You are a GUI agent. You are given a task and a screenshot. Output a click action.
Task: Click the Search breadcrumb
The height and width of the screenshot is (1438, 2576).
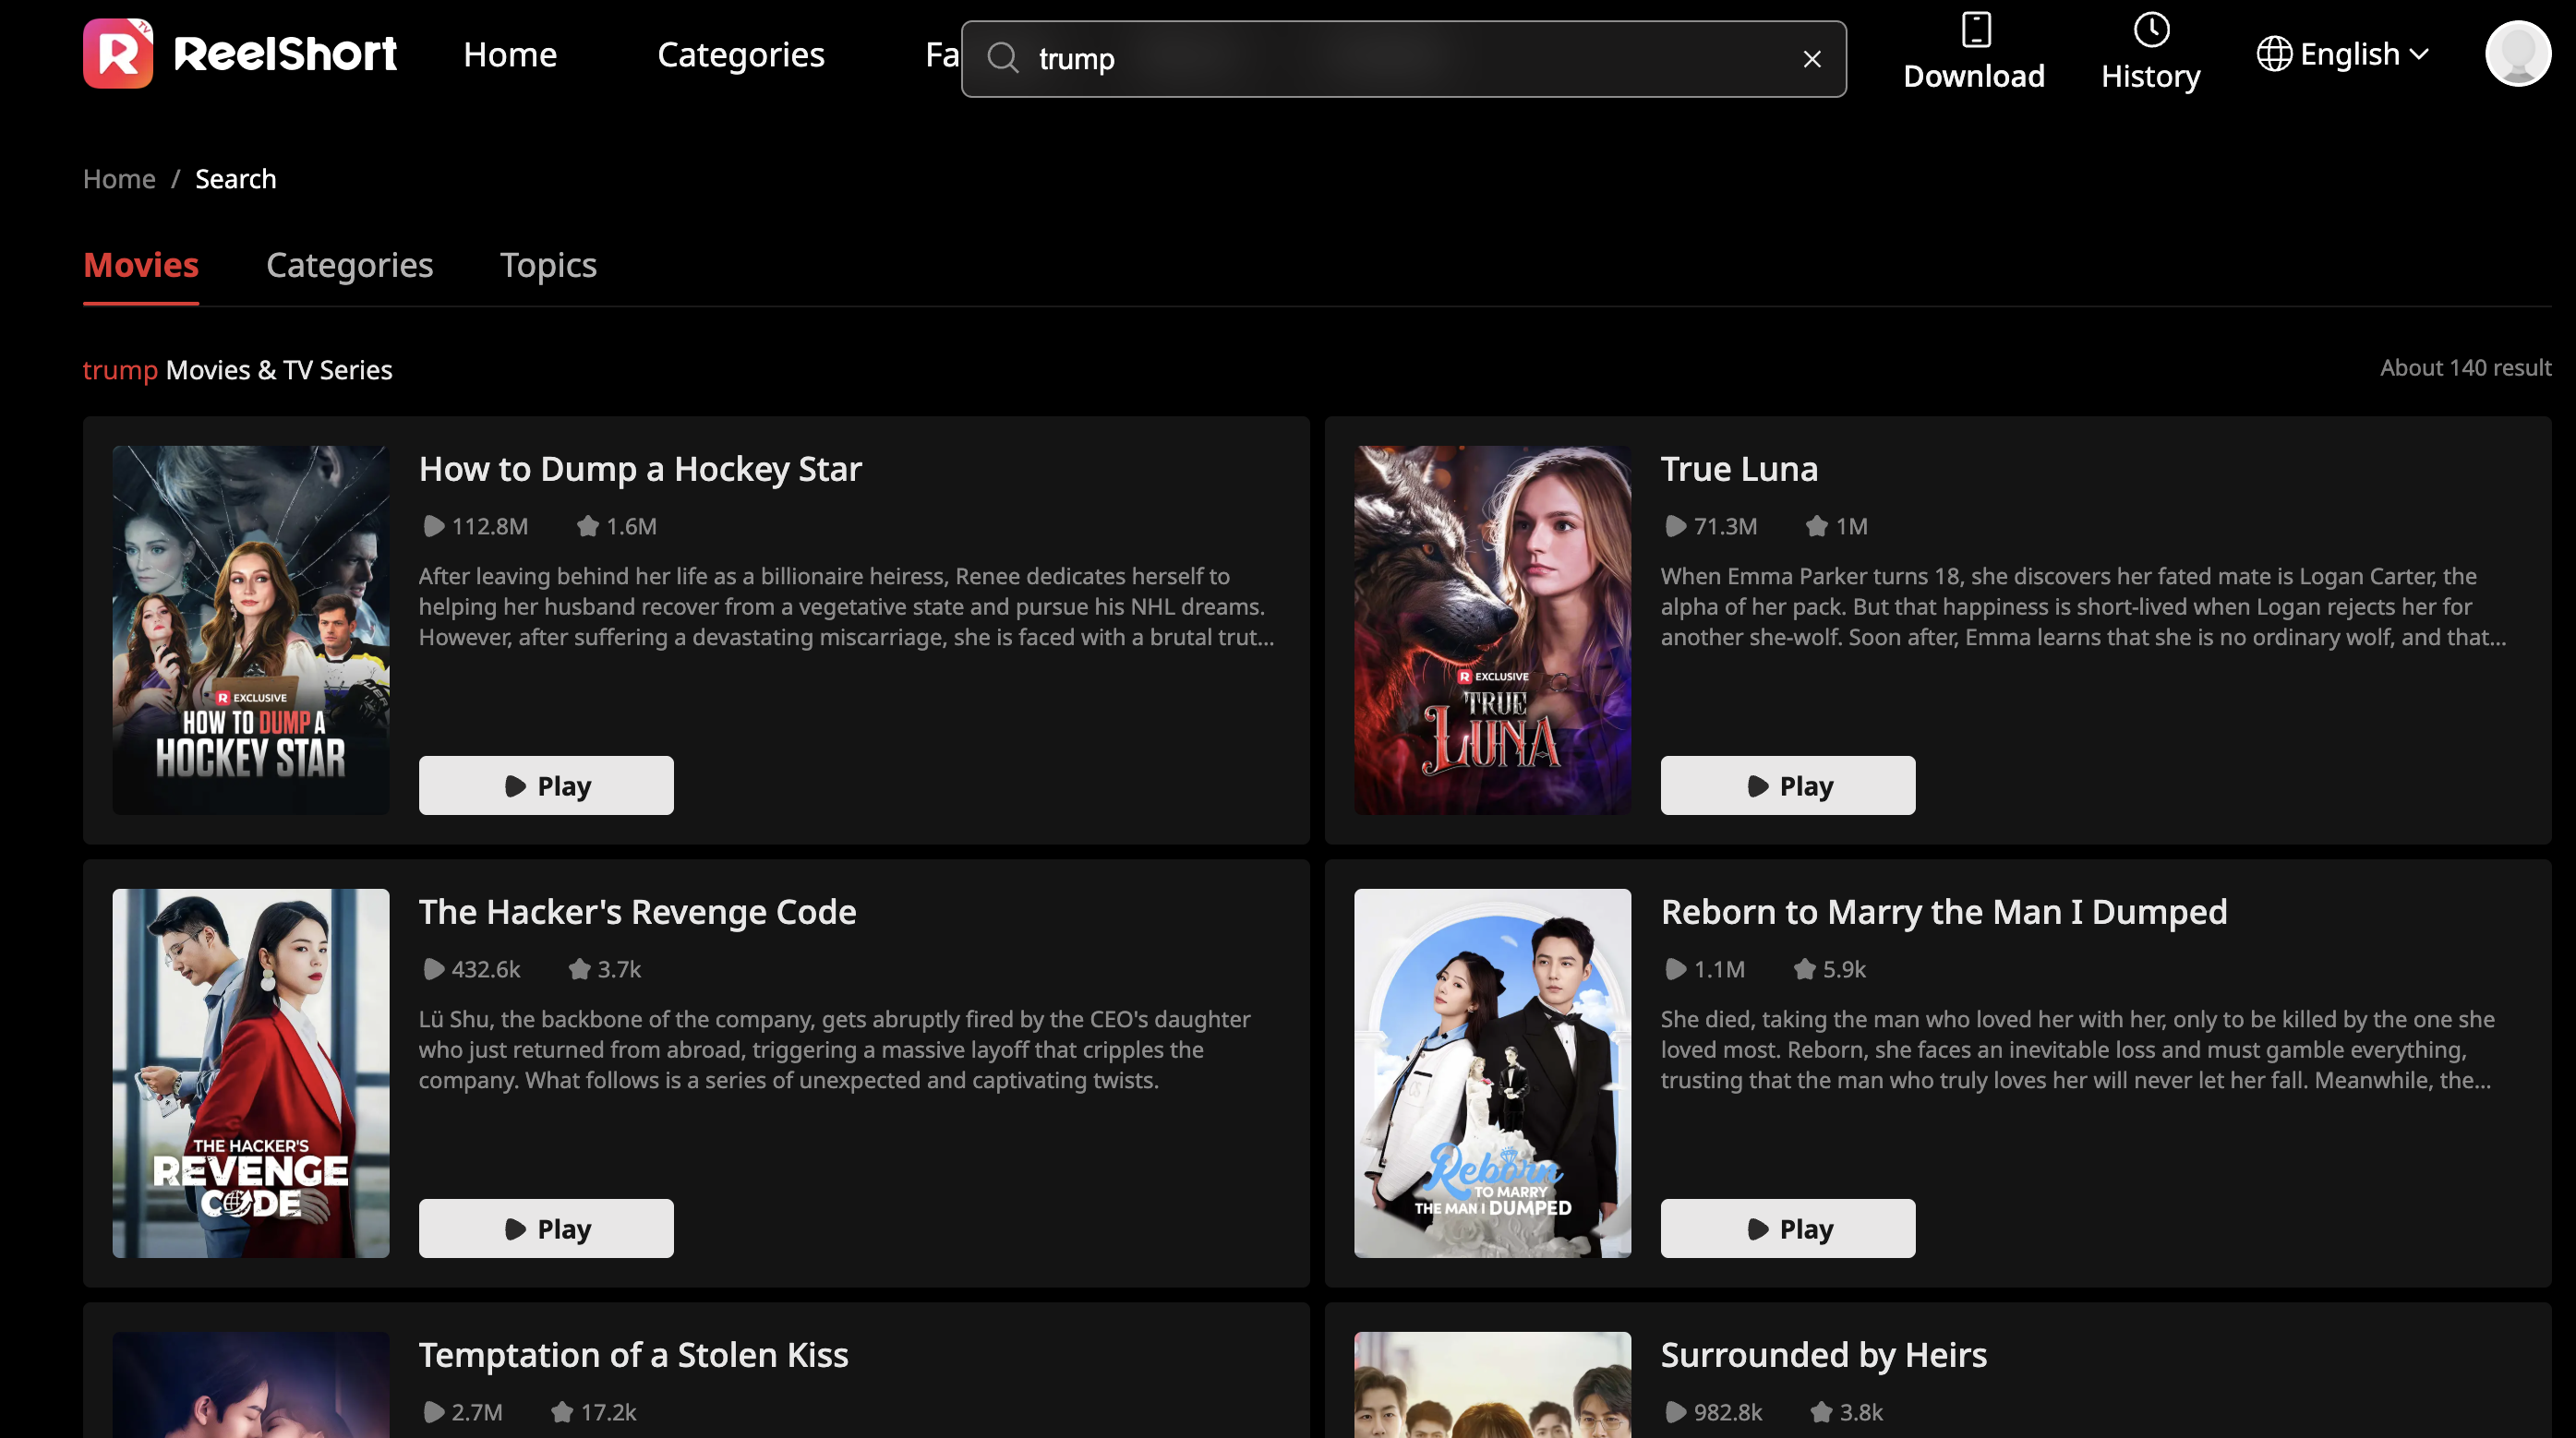[236, 179]
